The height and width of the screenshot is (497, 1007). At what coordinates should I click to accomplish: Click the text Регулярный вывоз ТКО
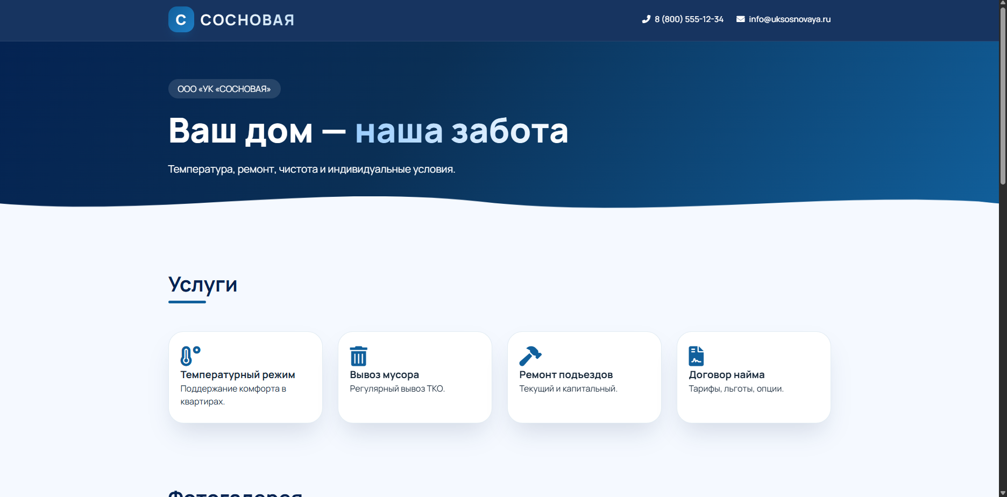coord(397,389)
